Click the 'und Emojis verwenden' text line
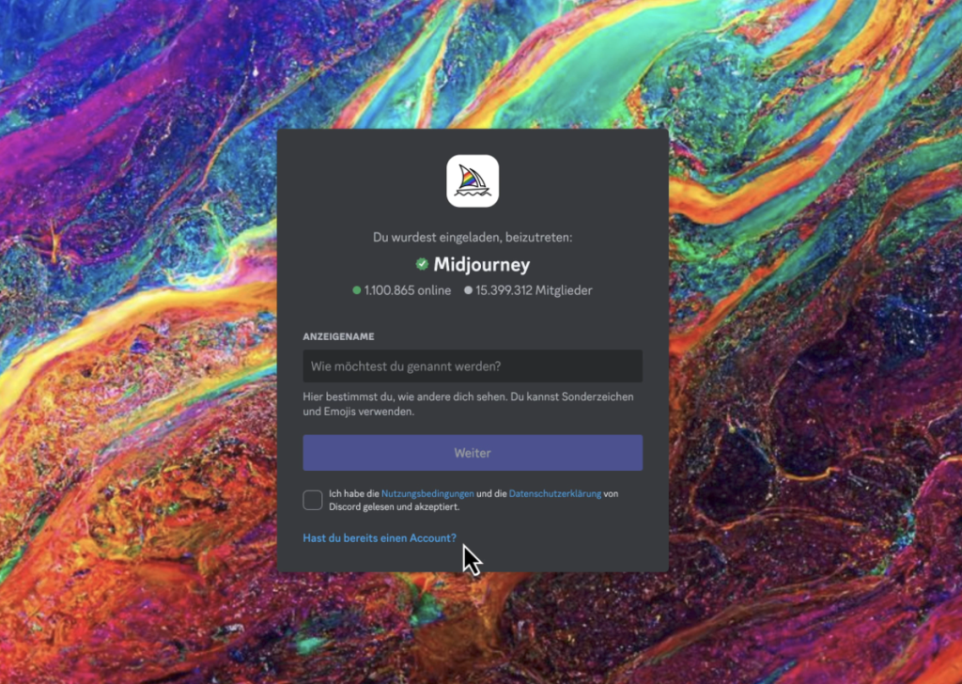This screenshot has width=962, height=684. pyautogui.click(x=358, y=412)
